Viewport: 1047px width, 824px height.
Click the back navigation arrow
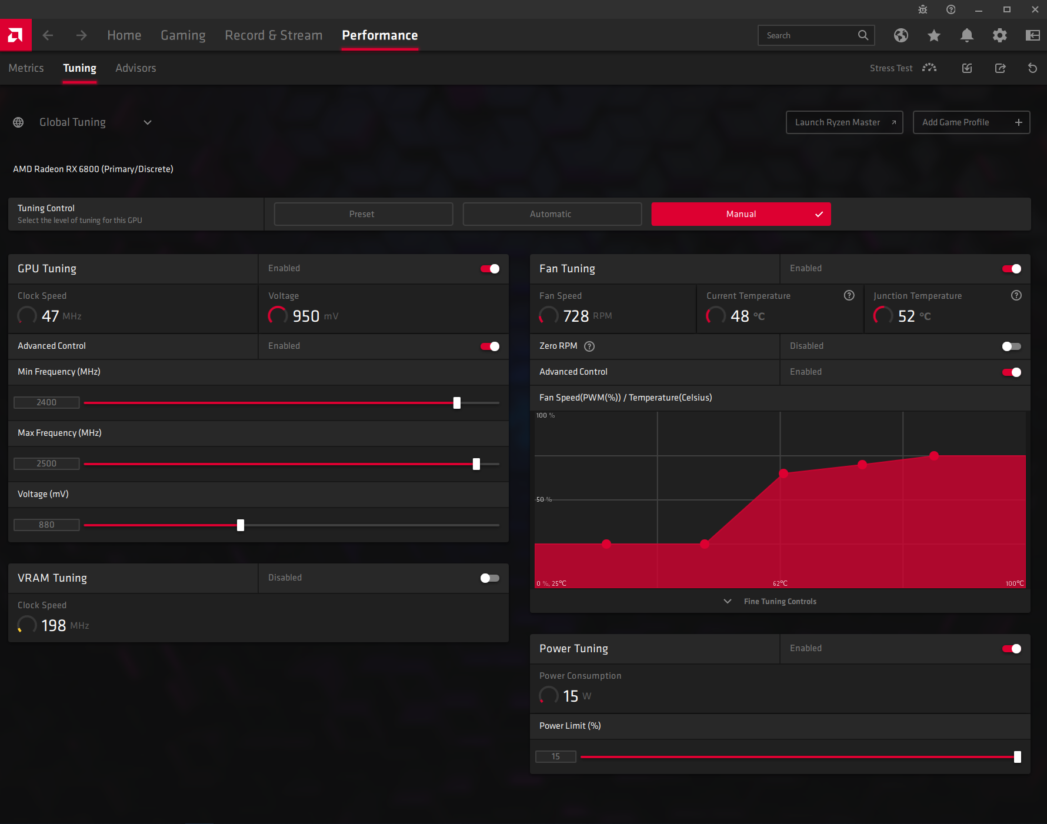(48, 35)
